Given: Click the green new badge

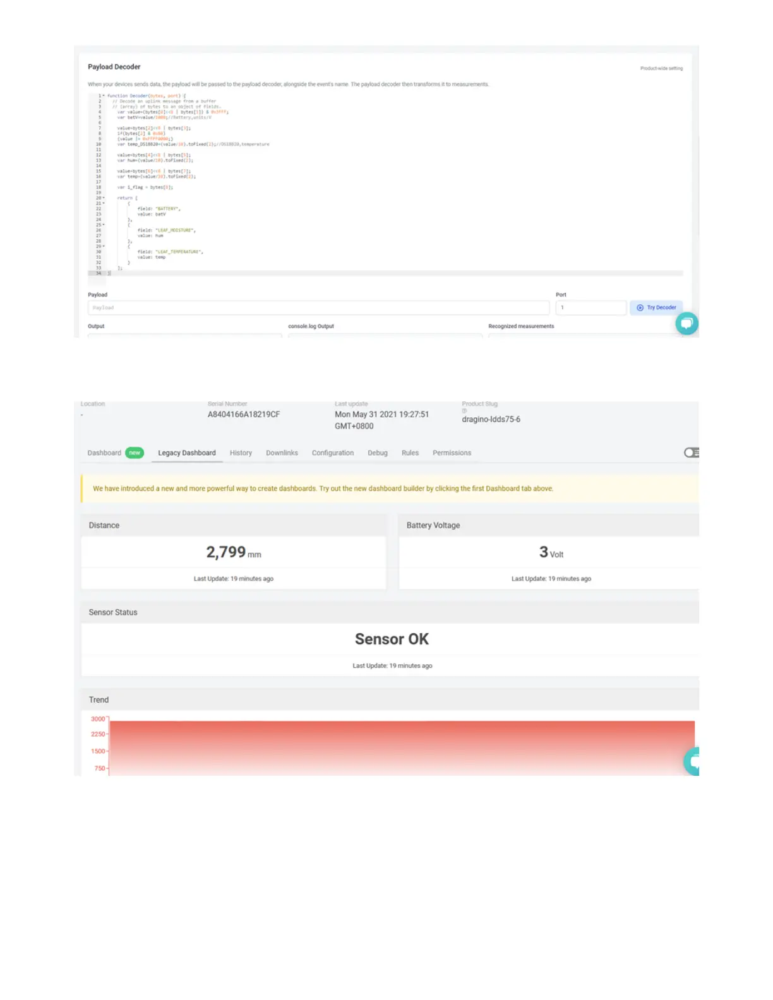Looking at the screenshot, I should [x=135, y=453].
